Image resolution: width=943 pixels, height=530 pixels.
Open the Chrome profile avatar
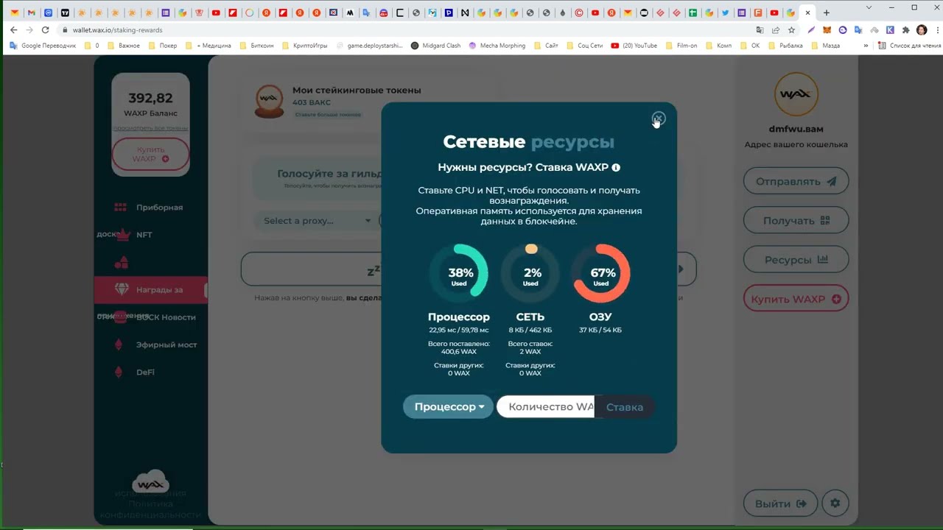(922, 30)
